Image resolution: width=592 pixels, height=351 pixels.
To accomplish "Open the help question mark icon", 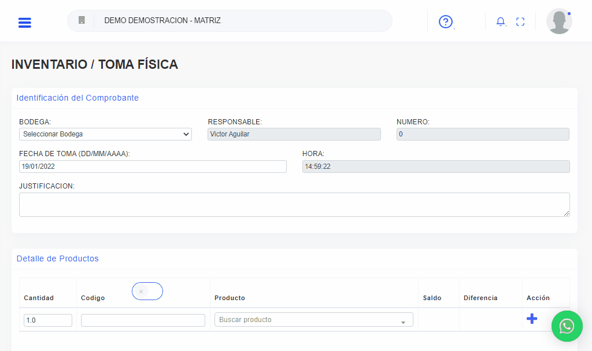I will pos(445,22).
